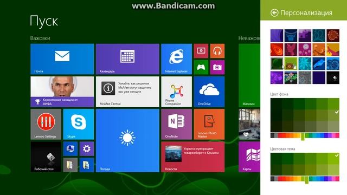Choose the yellow and maroon background thumbnail

[x=333, y=49]
